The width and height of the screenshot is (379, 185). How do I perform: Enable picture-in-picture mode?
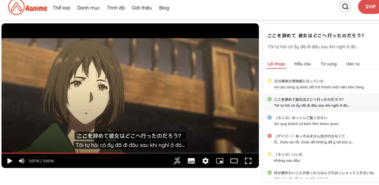tap(220, 161)
